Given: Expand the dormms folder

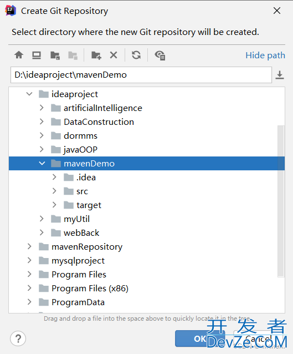Looking at the screenshot, I should (42, 135).
